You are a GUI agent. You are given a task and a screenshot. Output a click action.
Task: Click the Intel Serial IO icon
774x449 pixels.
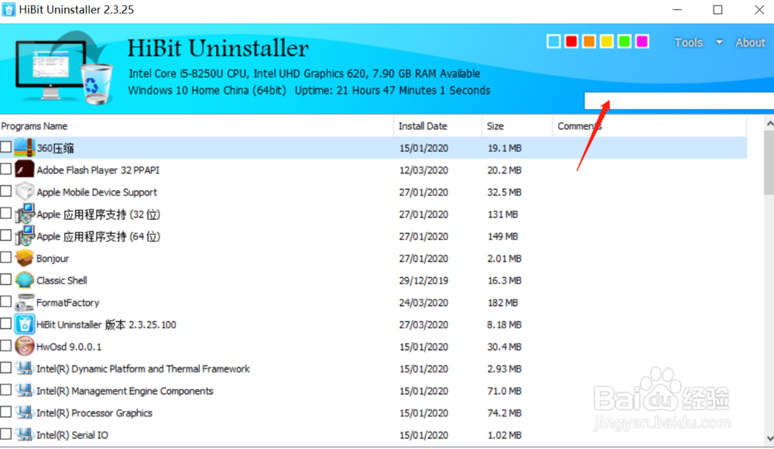click(x=24, y=434)
